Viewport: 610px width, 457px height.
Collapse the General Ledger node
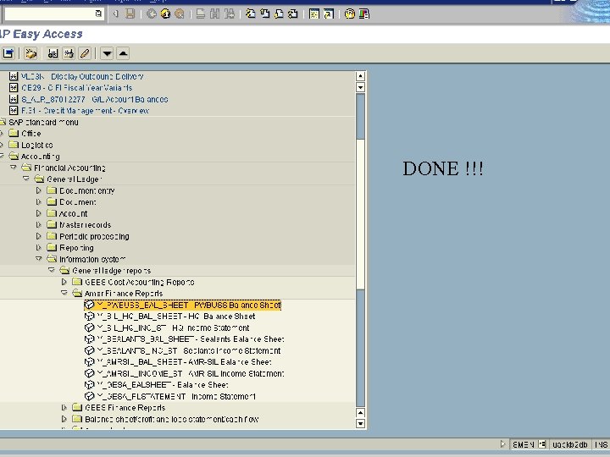coord(26,179)
